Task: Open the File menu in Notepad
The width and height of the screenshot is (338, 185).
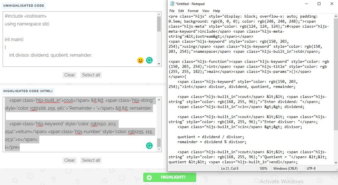Action: [172, 11]
